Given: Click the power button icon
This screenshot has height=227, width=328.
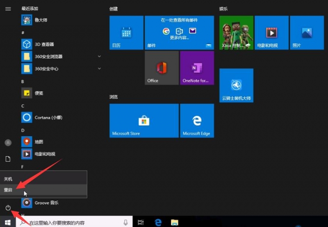Looking at the screenshot, I should click(x=8, y=208).
